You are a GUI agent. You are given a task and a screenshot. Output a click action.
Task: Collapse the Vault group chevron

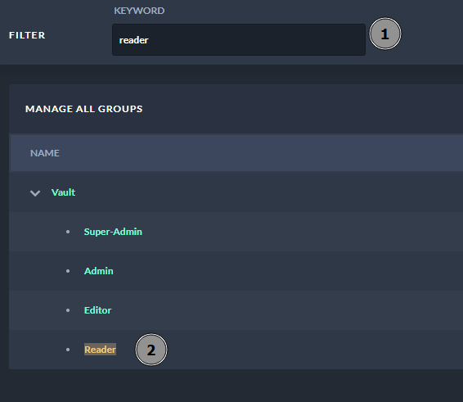[x=35, y=193]
